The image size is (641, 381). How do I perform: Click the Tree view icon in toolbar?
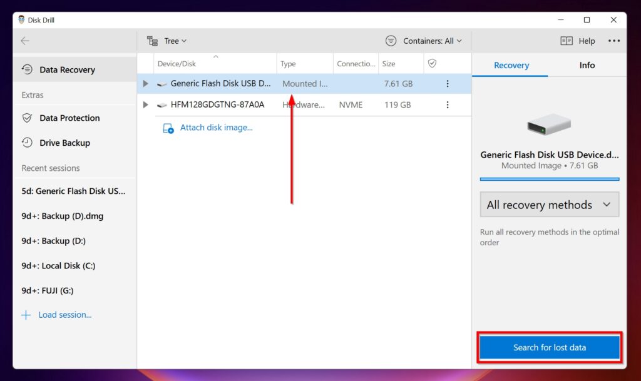(152, 41)
